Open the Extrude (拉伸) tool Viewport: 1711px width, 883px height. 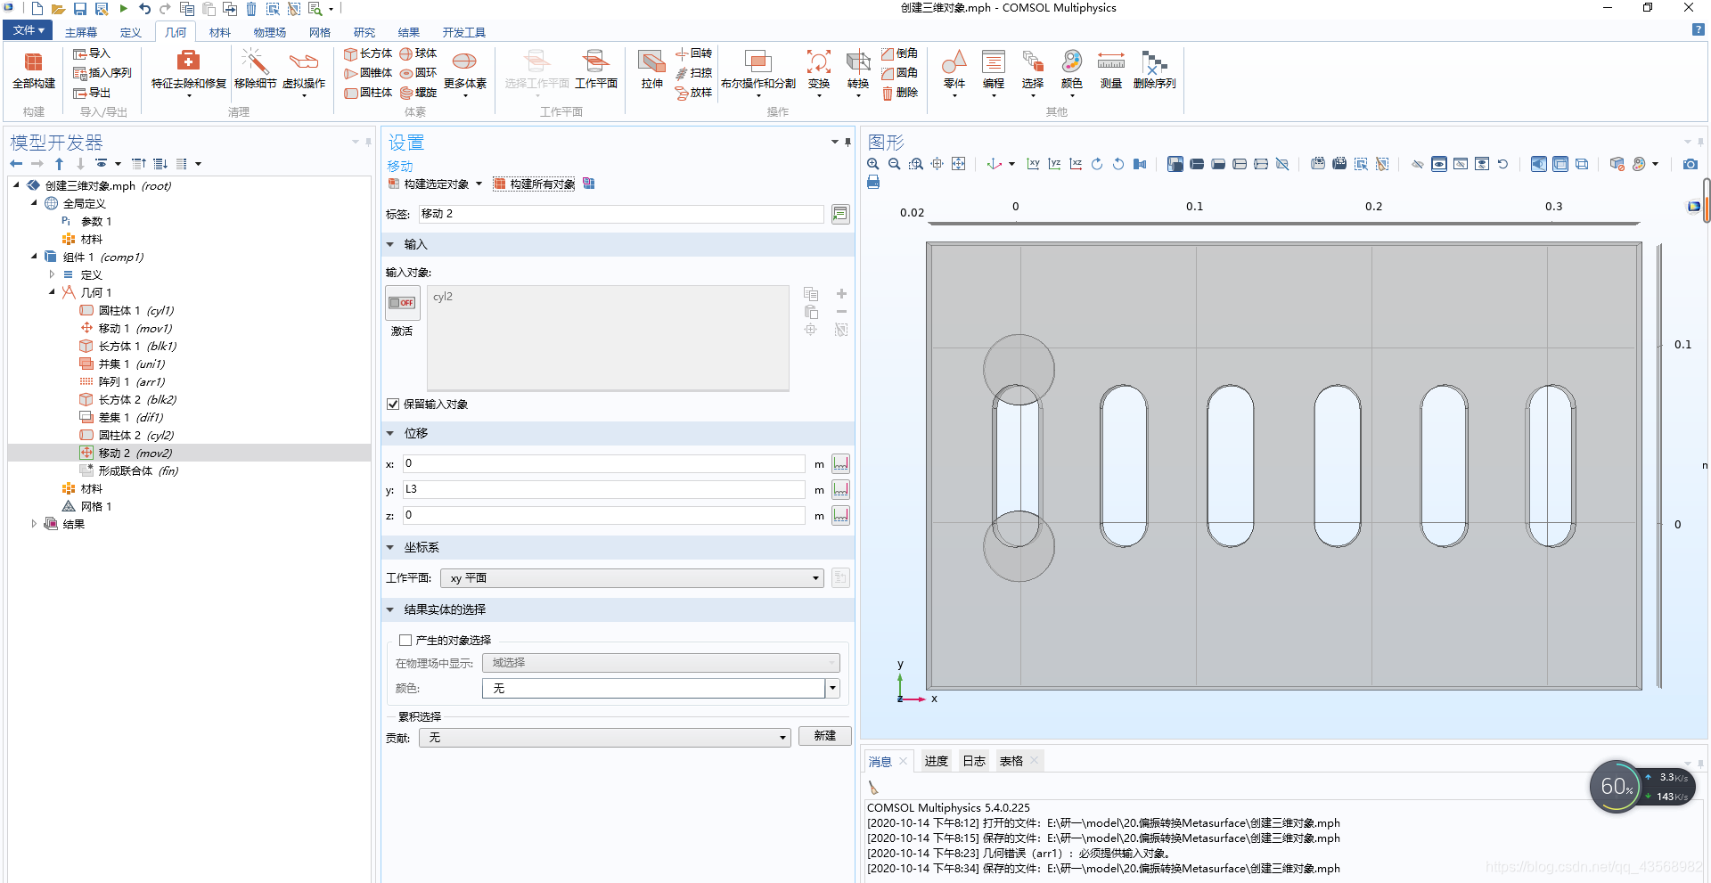(x=651, y=69)
